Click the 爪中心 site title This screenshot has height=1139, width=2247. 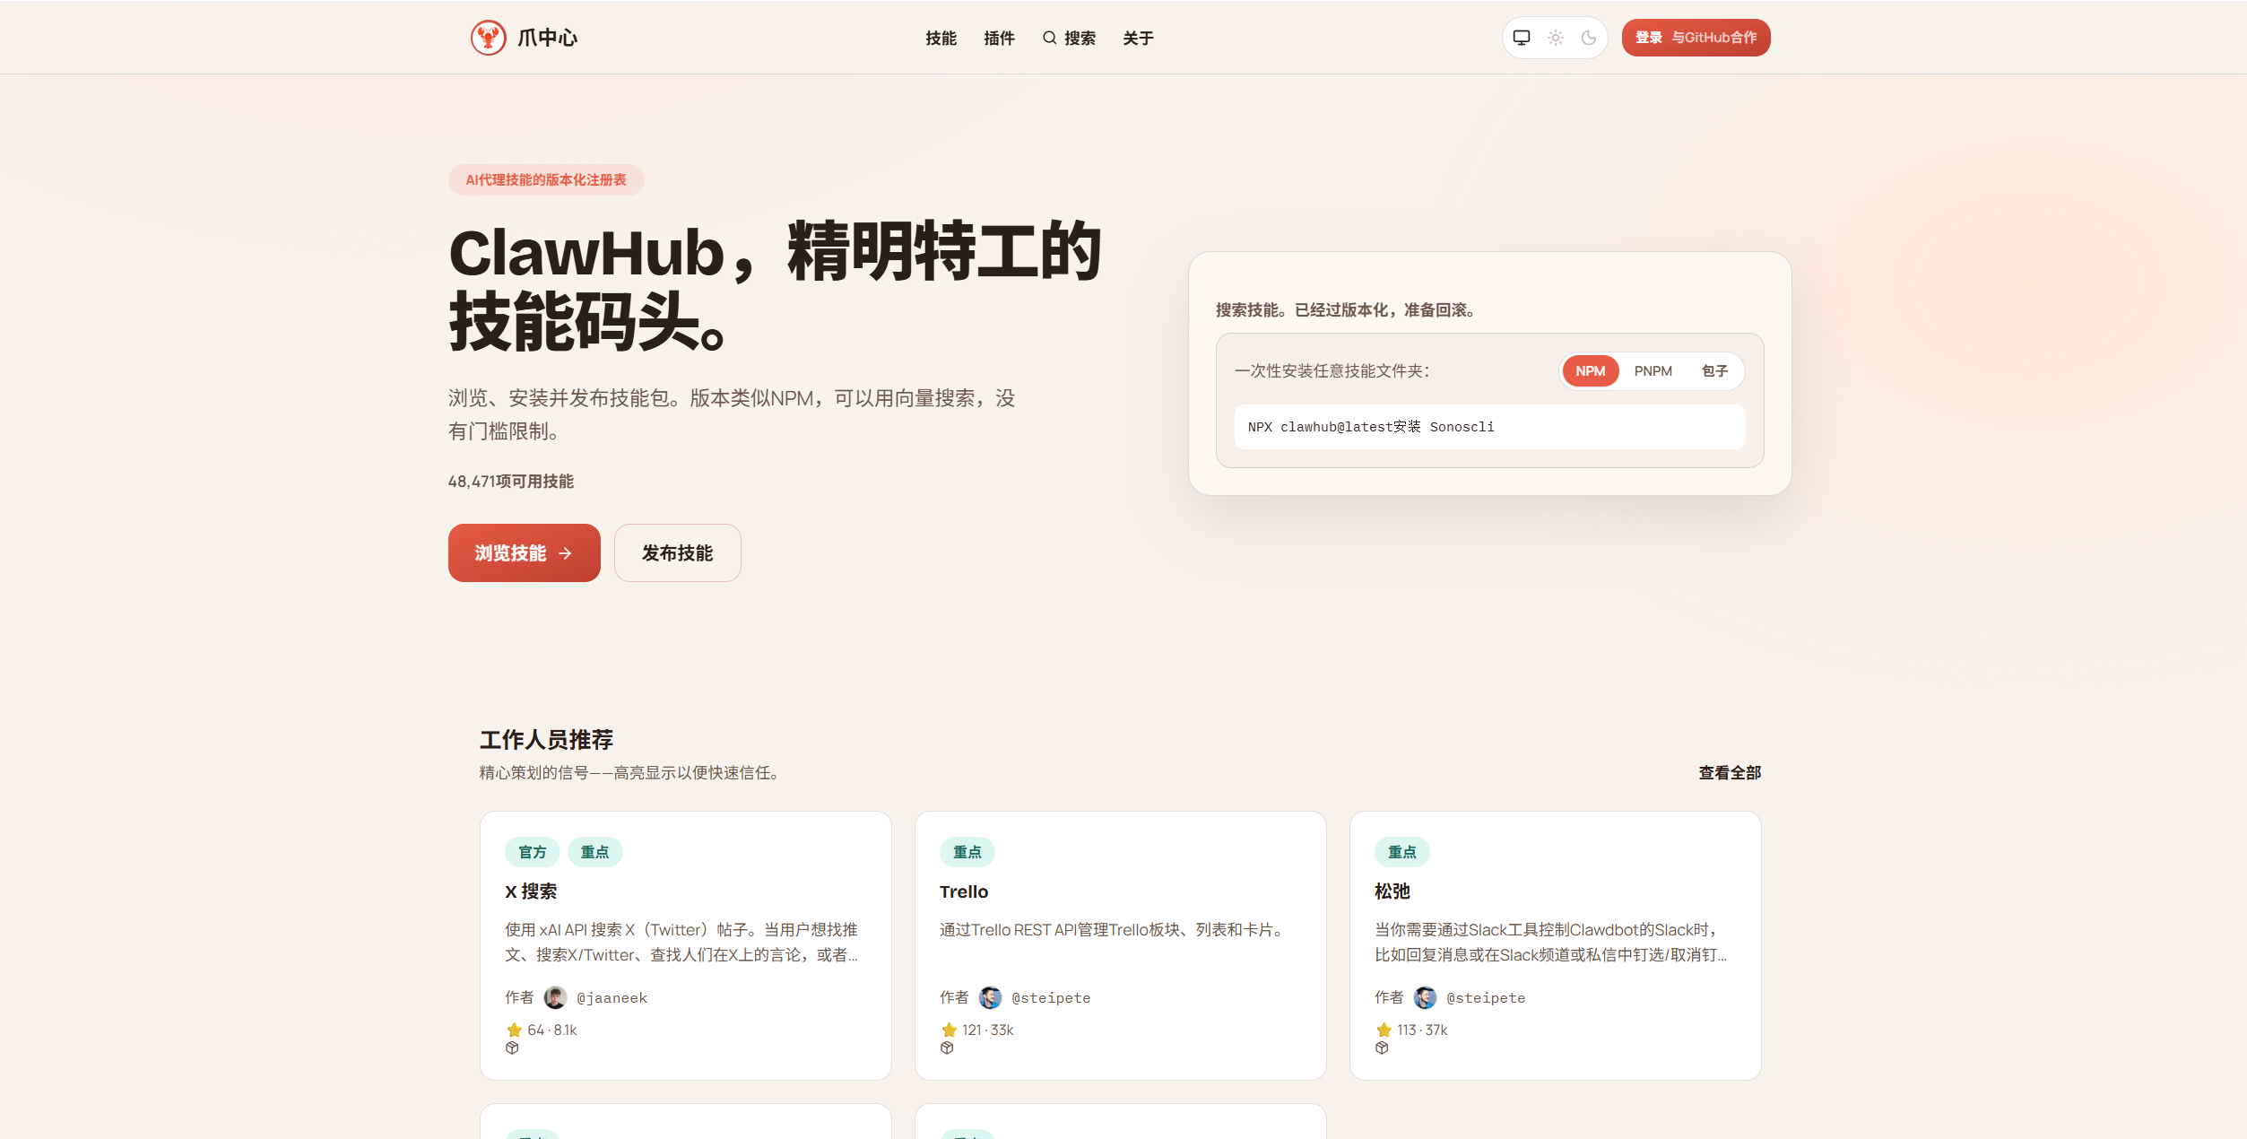(547, 38)
